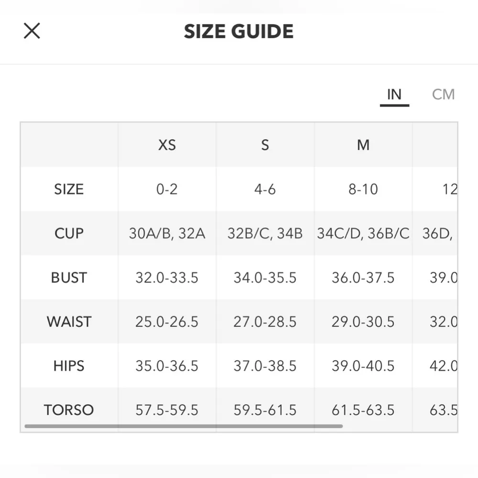Click the SIZE row label

[x=69, y=189]
